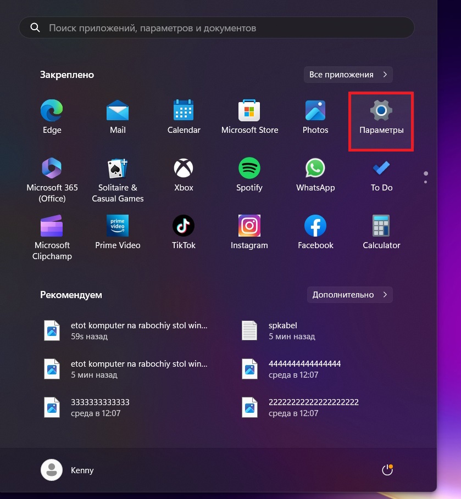Open Facebook

point(315,232)
